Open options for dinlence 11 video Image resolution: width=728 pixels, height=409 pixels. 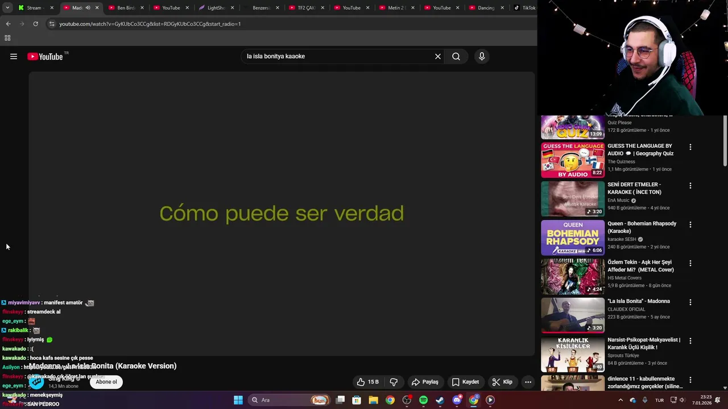(690, 379)
